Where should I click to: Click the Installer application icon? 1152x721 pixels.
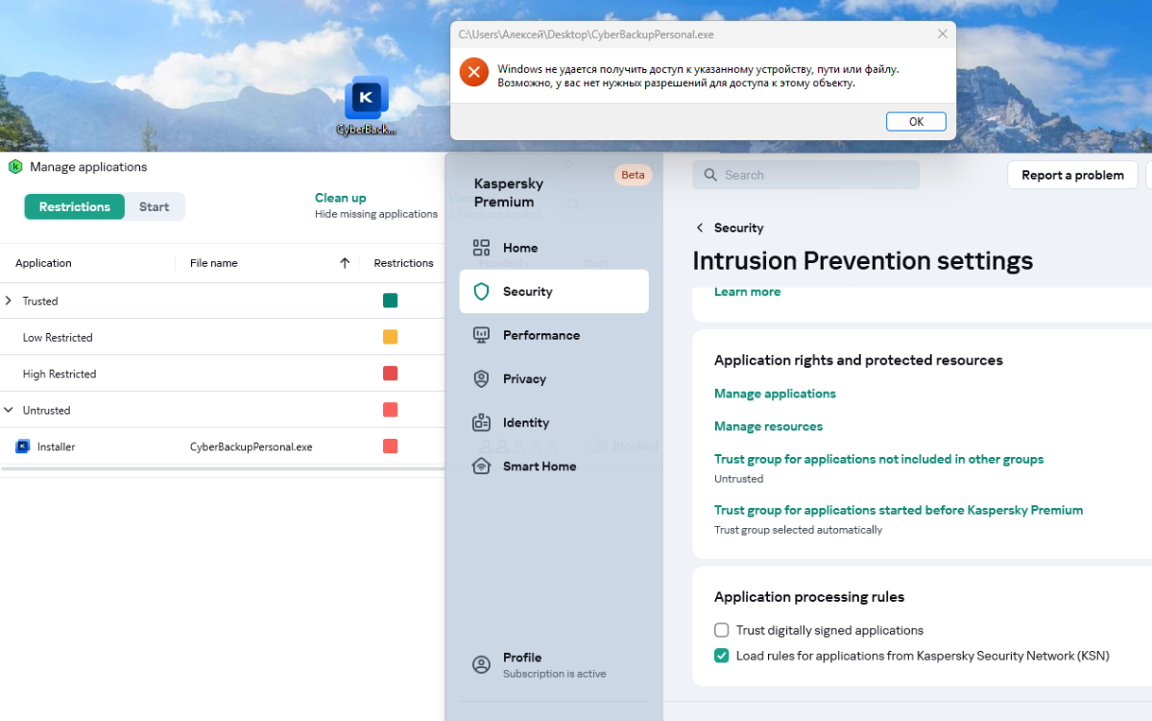23,446
